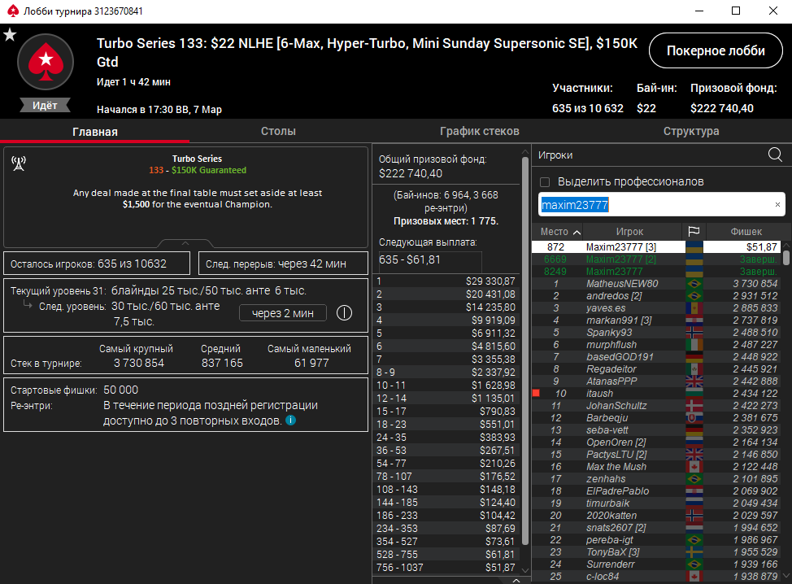Click the flag next to yaves.es

694,308
